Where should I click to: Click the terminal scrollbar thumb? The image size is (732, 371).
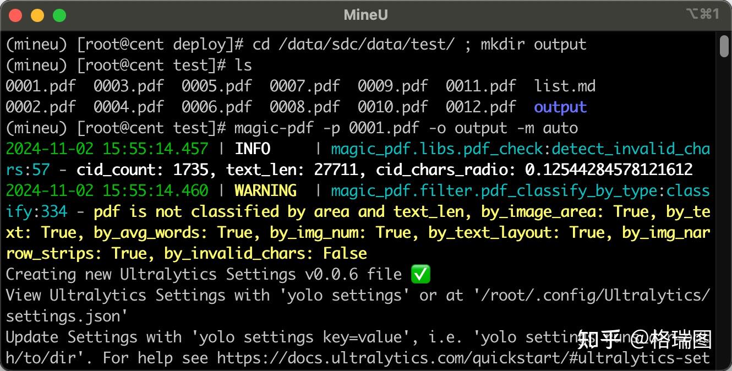[724, 46]
